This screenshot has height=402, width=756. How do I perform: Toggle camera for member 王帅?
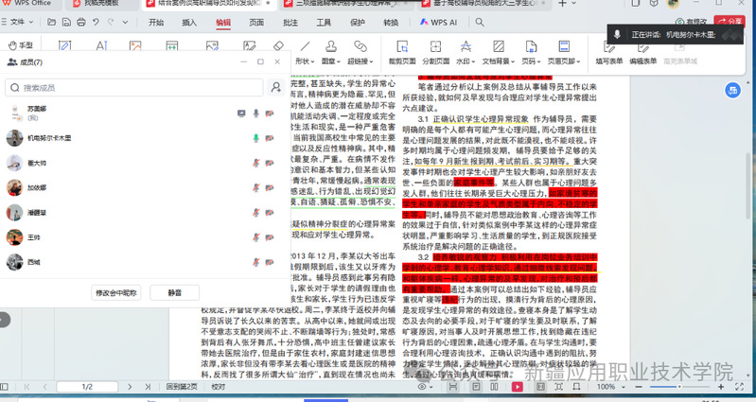tap(270, 236)
